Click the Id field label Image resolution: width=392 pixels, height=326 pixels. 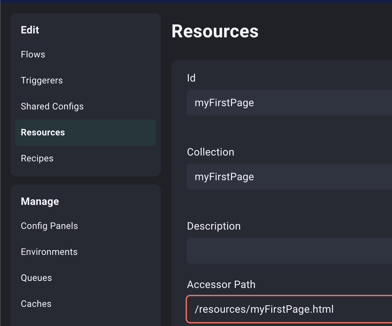(191, 78)
